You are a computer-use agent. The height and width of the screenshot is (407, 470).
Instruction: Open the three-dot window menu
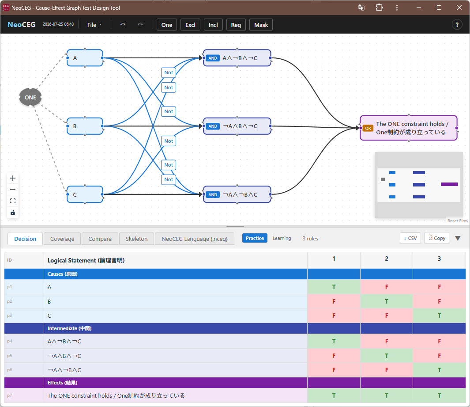(x=397, y=8)
